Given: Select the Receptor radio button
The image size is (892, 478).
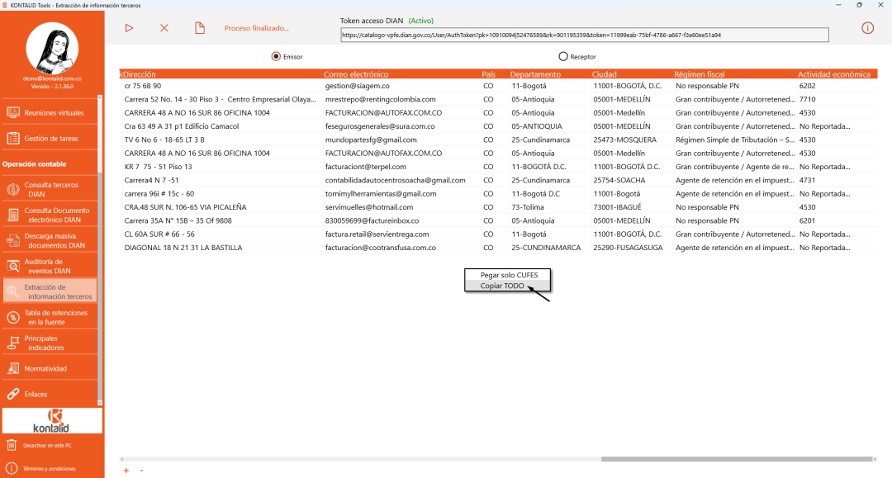Looking at the screenshot, I should (x=563, y=57).
